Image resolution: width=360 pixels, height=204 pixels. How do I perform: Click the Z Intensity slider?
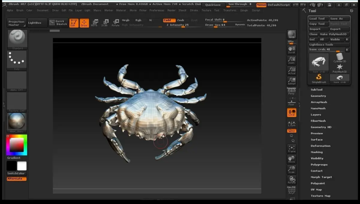178,25
